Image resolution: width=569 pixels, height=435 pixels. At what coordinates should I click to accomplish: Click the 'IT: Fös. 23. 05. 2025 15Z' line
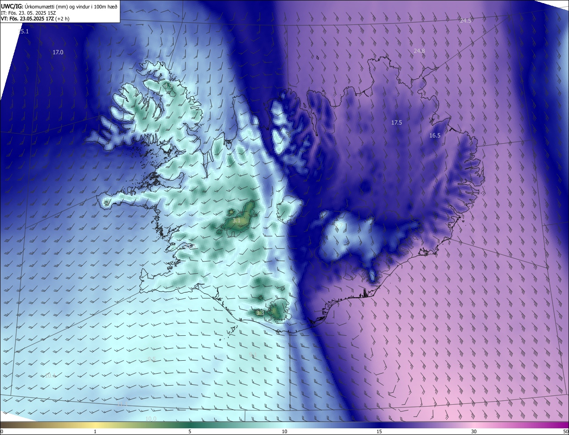pos(29,12)
